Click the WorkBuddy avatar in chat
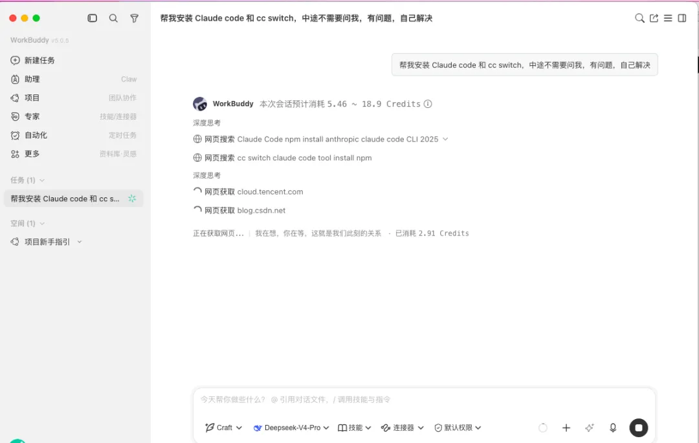The image size is (699, 443). 200,103
